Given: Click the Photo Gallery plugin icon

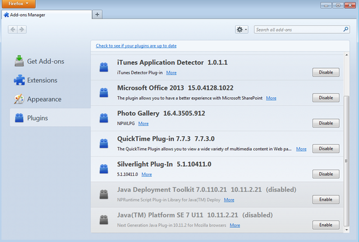Looking at the screenshot, I should coord(104,118).
